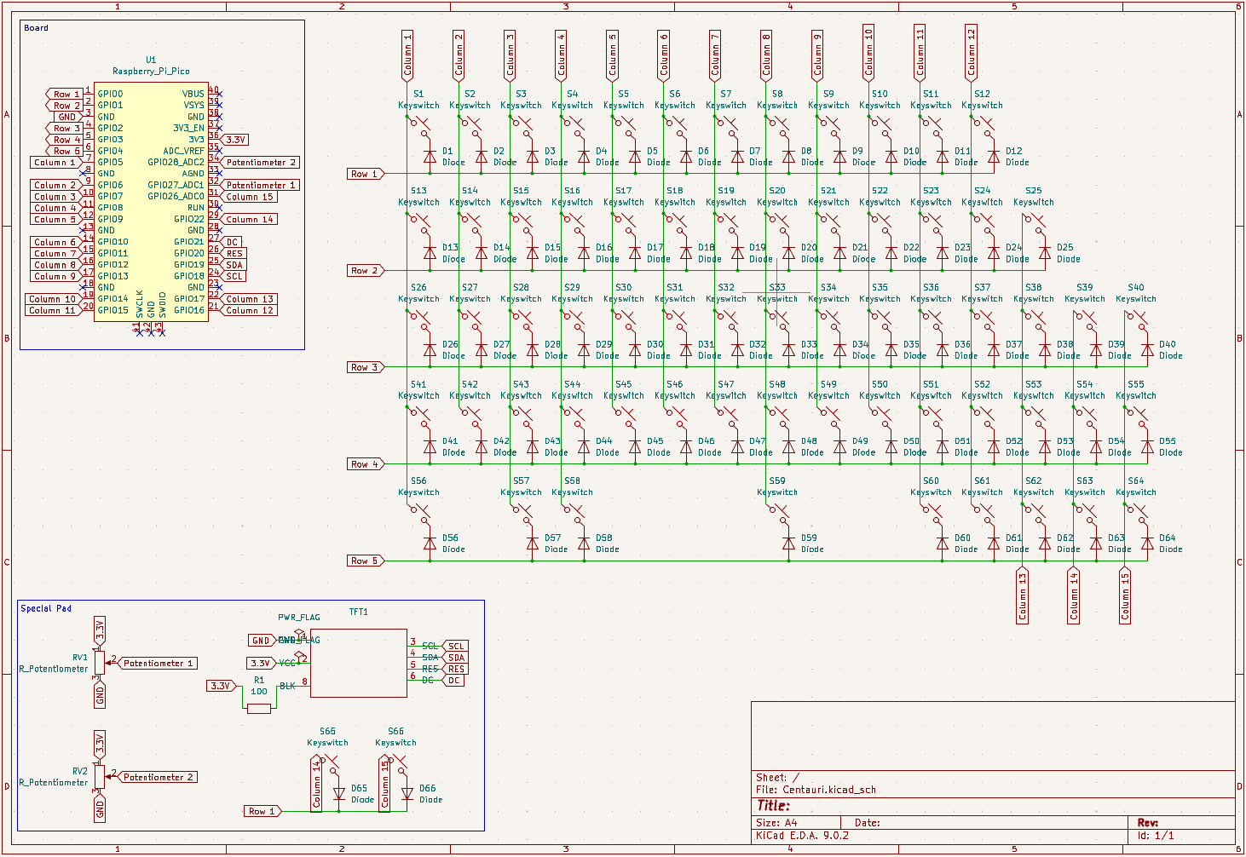Click the SCL label at TFT1 pin 3

[455, 646]
